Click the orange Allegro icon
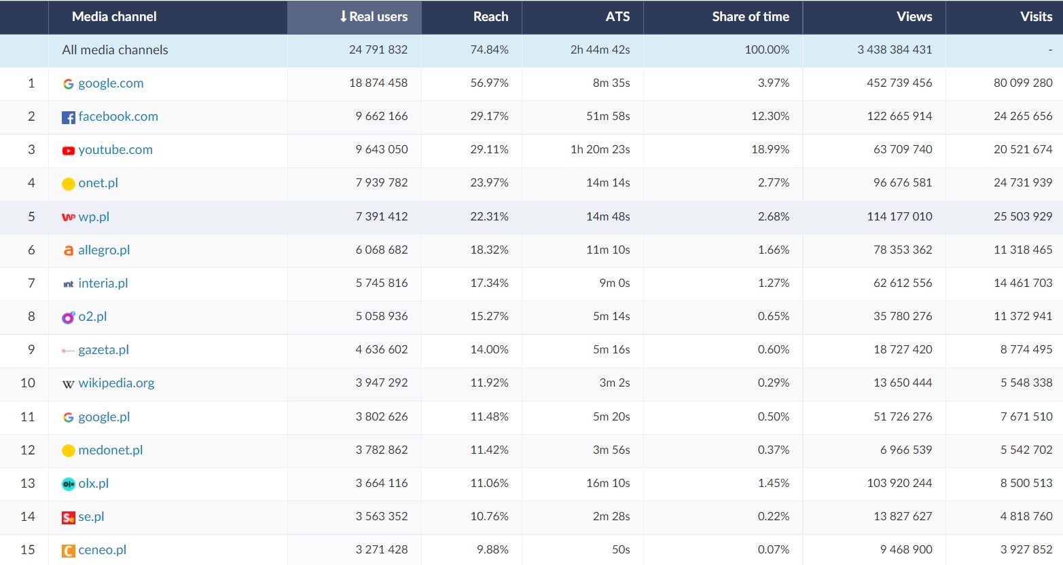Viewport: 1063px width, 565px height. pyautogui.click(x=69, y=250)
